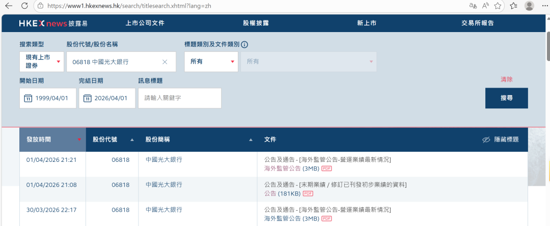Click end date field 2026/04/01
550x226 pixels.
pos(107,98)
